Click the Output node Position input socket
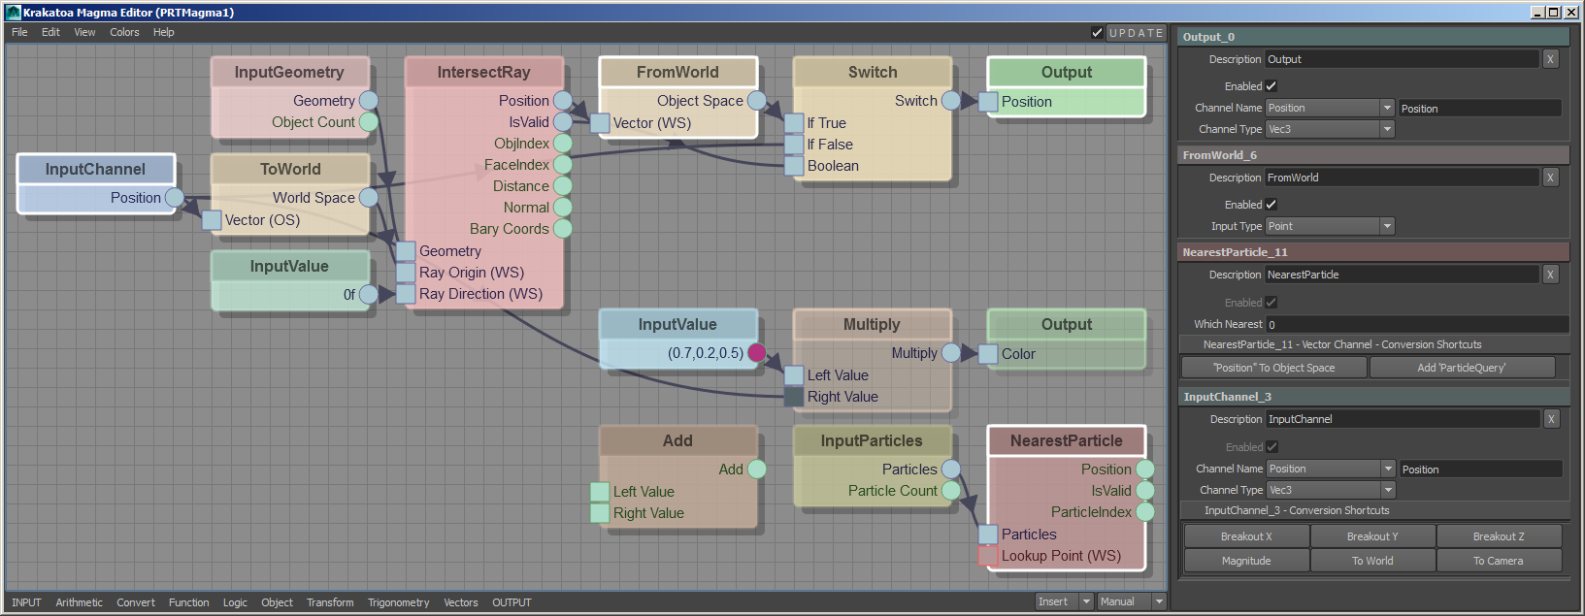Image resolution: width=1585 pixels, height=616 pixels. 988,102
